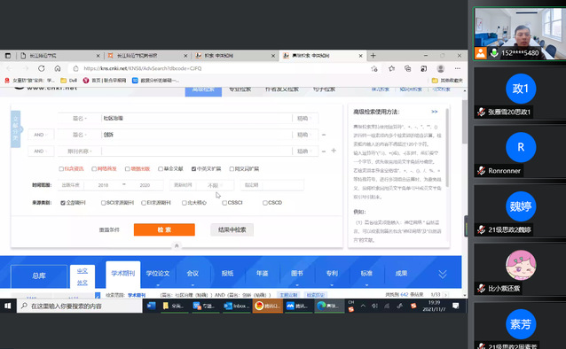The height and width of the screenshot is (349, 566).
Task: Open the favorites star icon in toolbar
Action: click(x=391, y=68)
